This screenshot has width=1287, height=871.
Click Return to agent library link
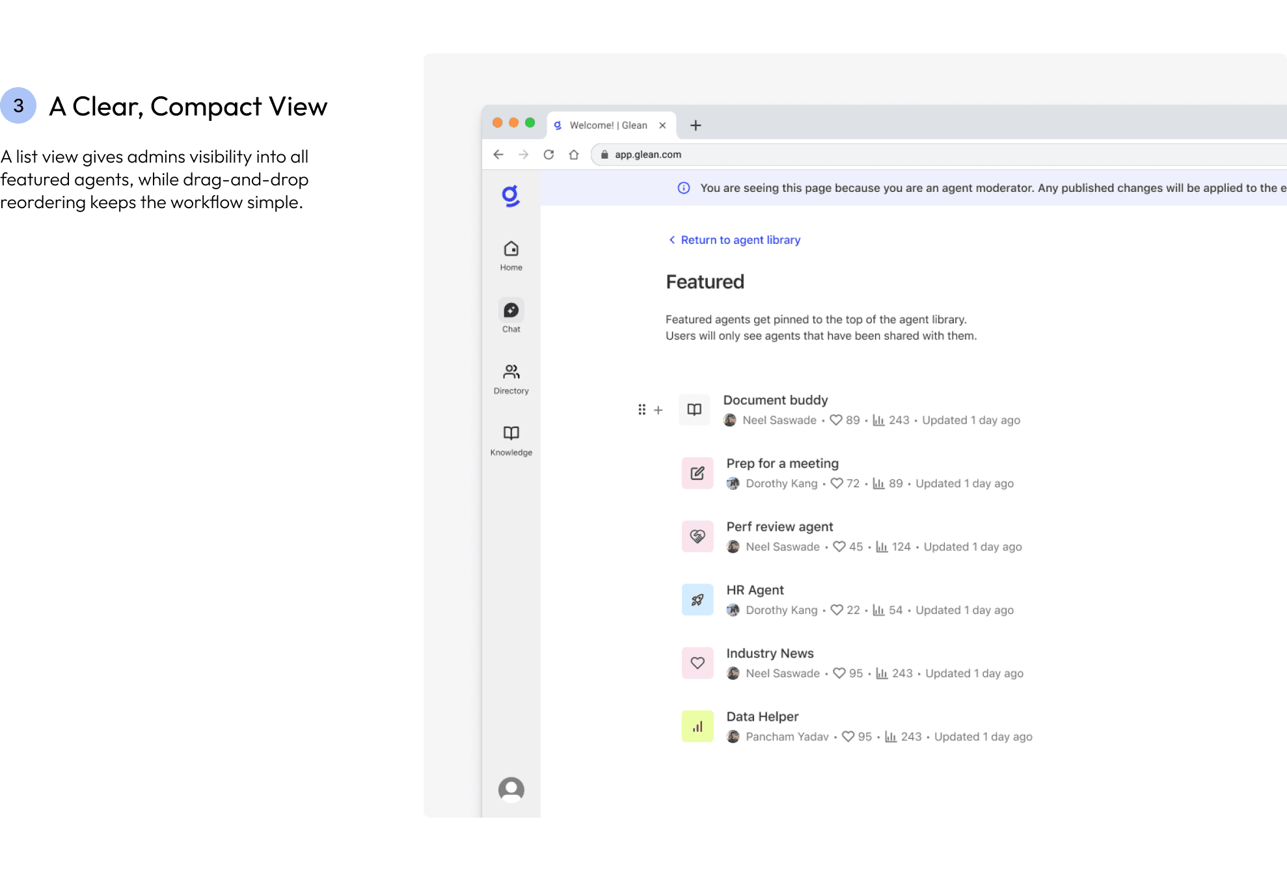(740, 240)
